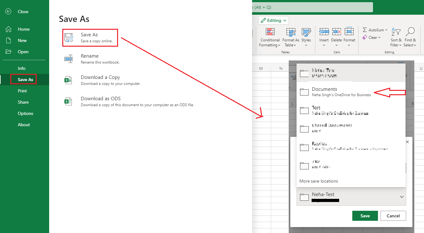Click More save locations link
Image resolution: width=424 pixels, height=233 pixels.
(318, 181)
